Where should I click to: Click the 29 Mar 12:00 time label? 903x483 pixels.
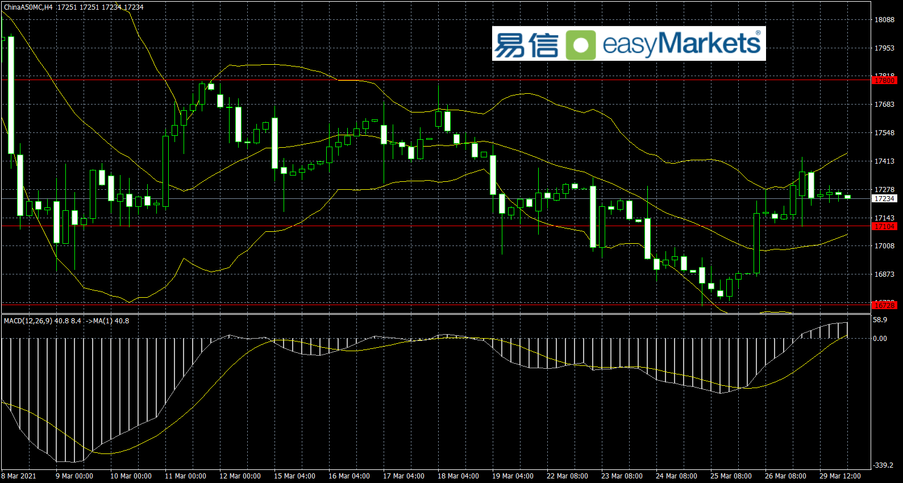[x=840, y=476]
